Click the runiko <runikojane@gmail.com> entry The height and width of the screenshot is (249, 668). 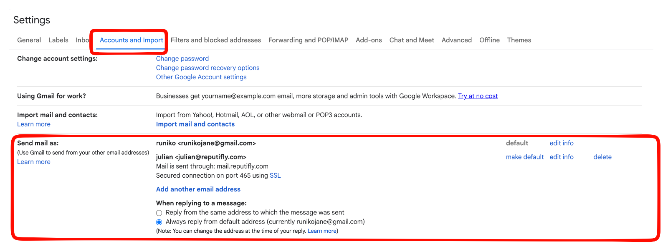[206, 143]
